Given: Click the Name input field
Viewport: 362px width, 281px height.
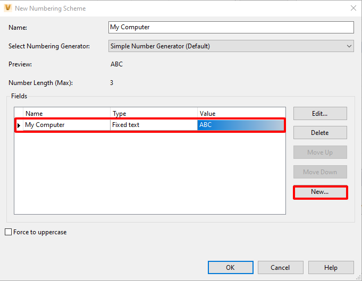Looking at the screenshot, I should 231,27.
